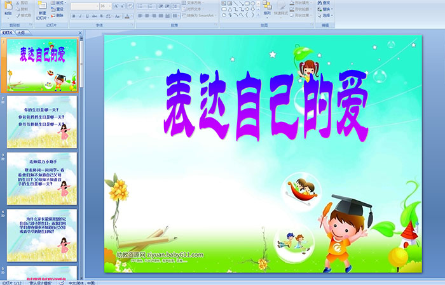Toggle italic text formatting
This screenshot has height=285, width=445.
(x=81, y=15)
